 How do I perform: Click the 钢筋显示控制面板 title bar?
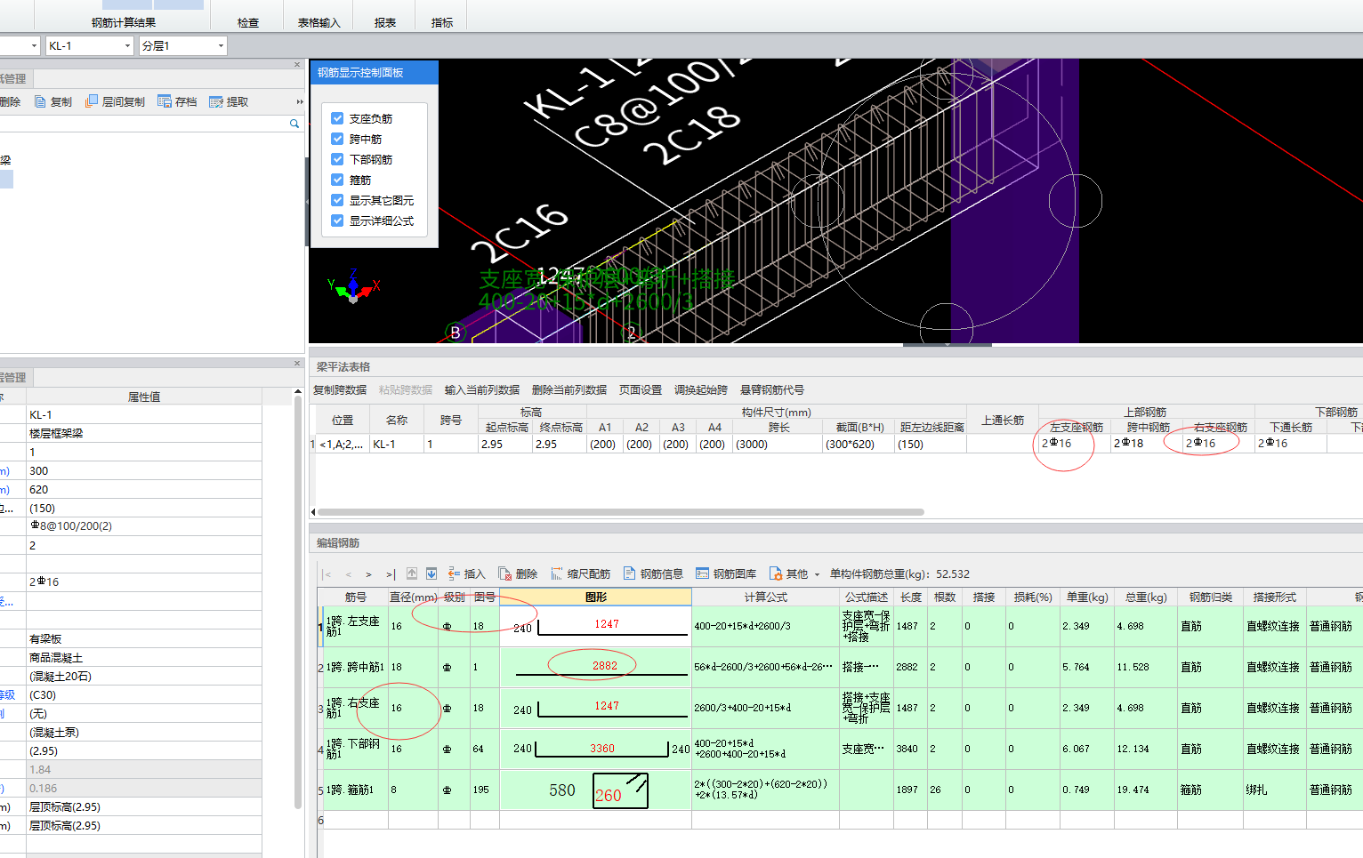click(374, 73)
